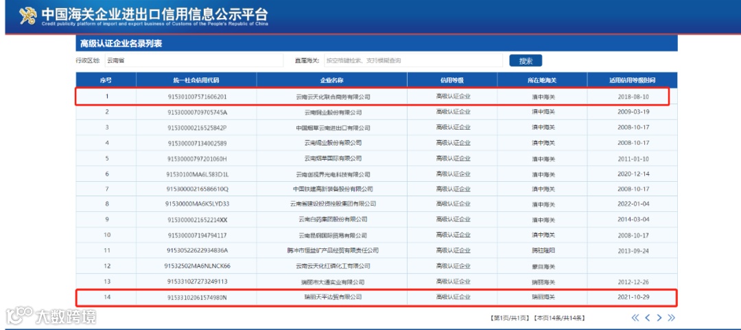Screen dimensions: 741x330
Task: Click date cell 2009-03-19
Action: (x=633, y=112)
